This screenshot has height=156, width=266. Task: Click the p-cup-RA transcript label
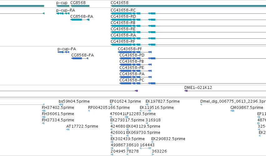coord(65,10)
